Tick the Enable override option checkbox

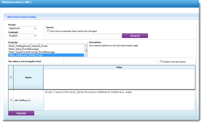coord(161,61)
